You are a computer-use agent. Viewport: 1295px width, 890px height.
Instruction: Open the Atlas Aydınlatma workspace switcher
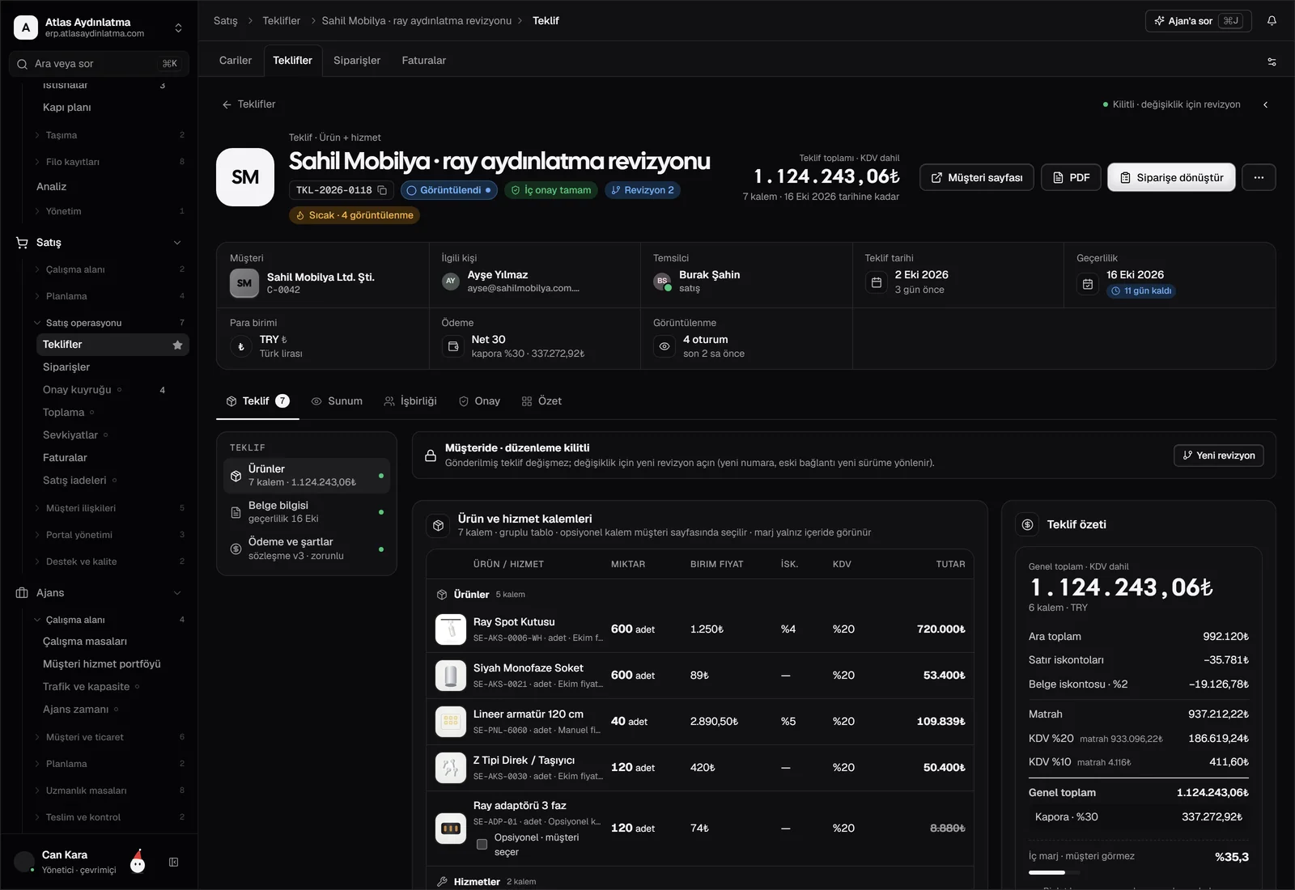(99, 28)
